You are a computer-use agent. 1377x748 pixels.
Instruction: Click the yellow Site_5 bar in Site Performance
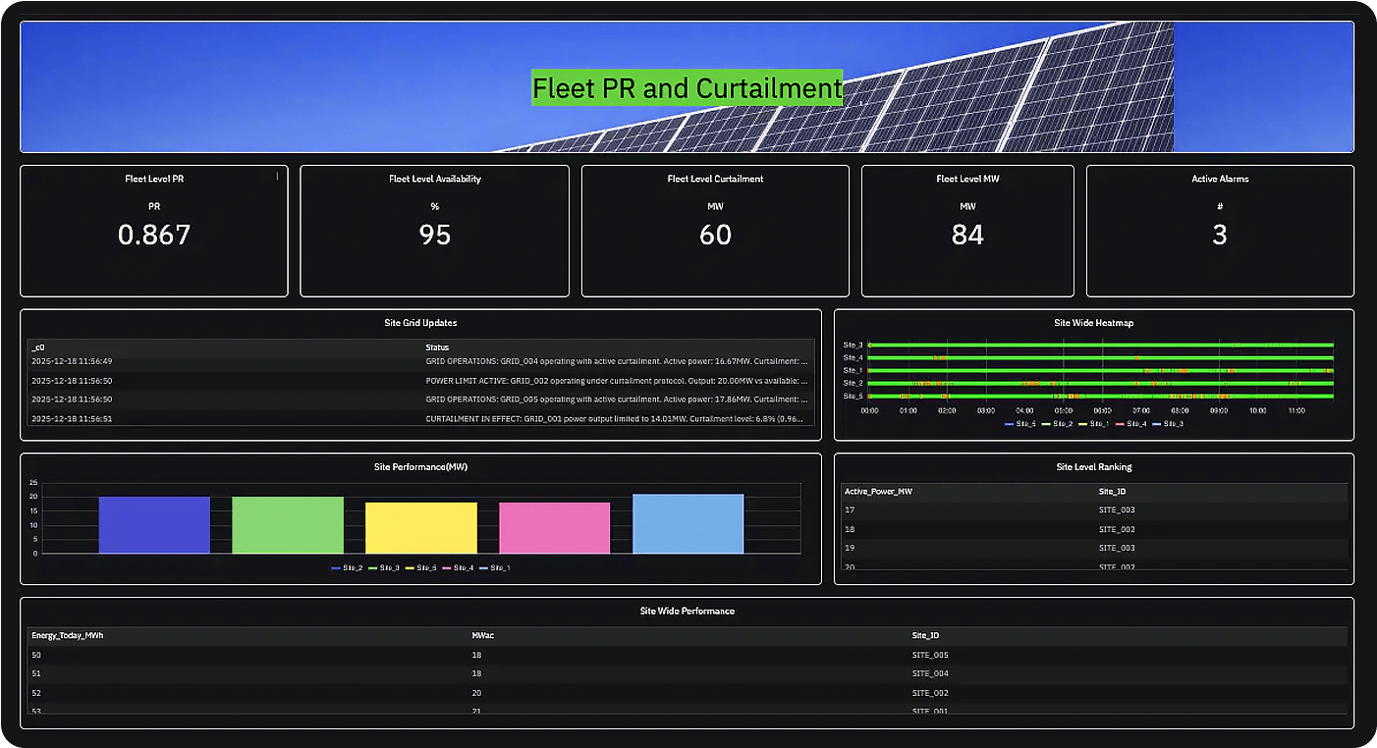coord(421,528)
